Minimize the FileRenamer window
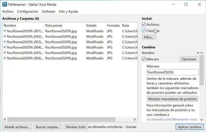The image size is (206, 132). (x=173, y=4)
